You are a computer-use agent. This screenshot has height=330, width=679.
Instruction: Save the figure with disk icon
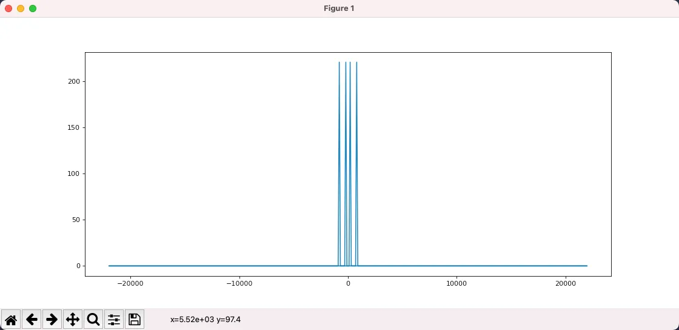pos(135,319)
